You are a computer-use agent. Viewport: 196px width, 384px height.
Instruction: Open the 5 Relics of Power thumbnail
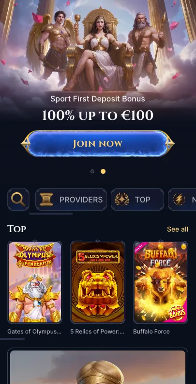98,282
